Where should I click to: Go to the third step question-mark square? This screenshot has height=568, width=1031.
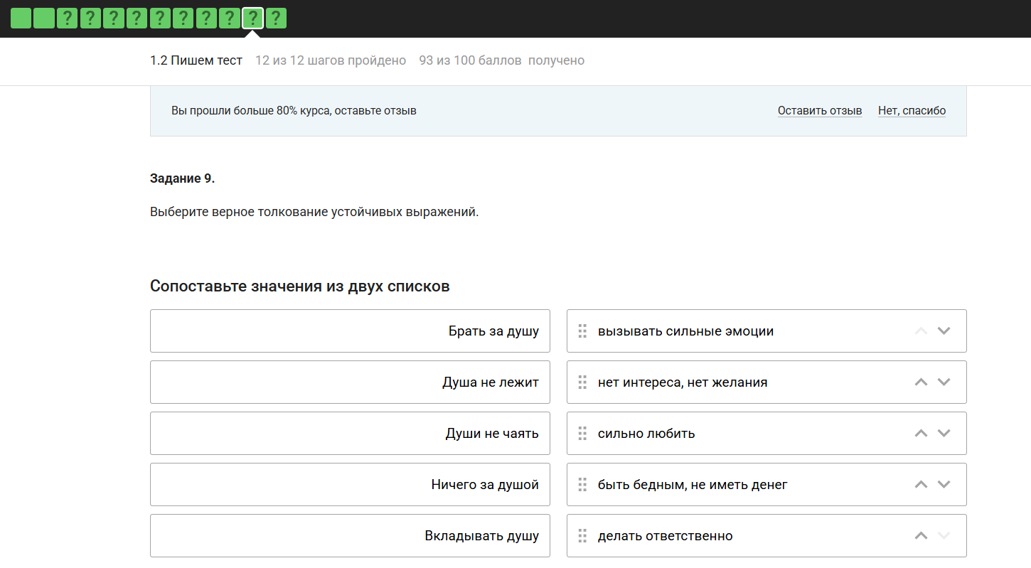click(x=67, y=18)
